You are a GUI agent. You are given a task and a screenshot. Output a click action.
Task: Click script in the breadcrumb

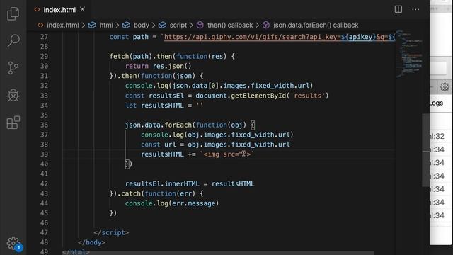[178, 25]
